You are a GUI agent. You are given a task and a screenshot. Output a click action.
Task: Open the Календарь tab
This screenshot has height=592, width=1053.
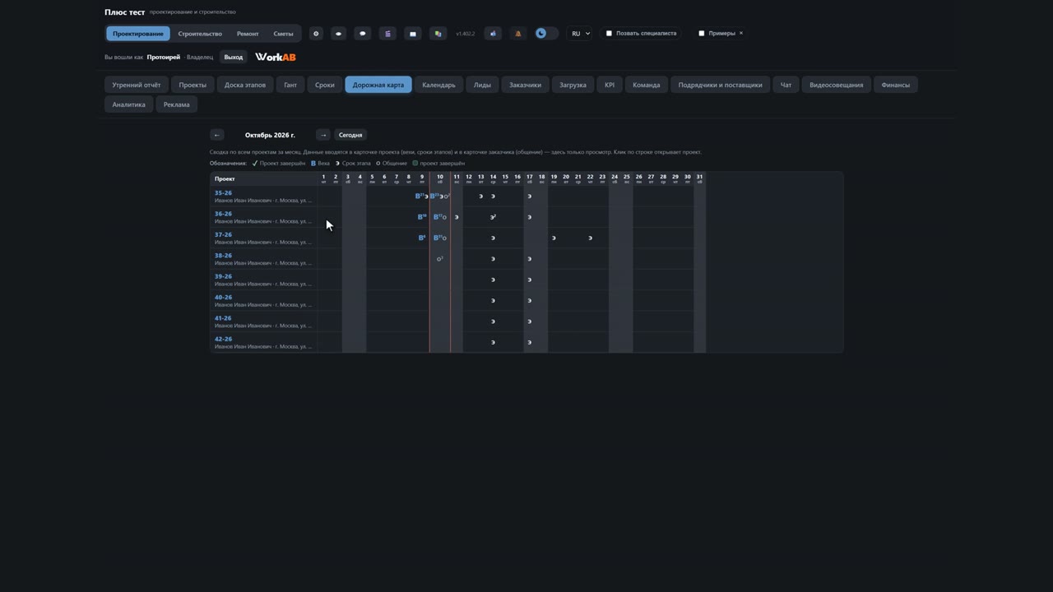[x=438, y=85]
